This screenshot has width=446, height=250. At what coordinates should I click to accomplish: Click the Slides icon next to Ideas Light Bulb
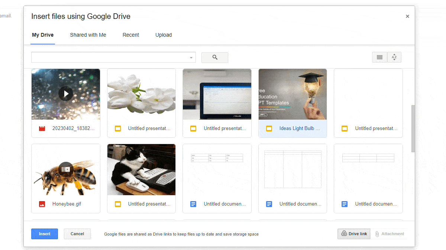pyautogui.click(x=269, y=128)
